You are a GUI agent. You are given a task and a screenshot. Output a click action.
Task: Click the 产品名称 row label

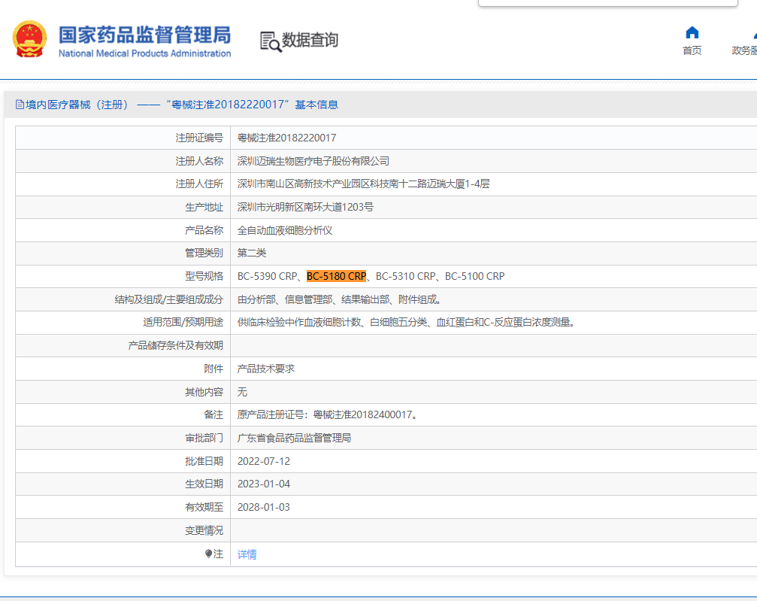204,230
